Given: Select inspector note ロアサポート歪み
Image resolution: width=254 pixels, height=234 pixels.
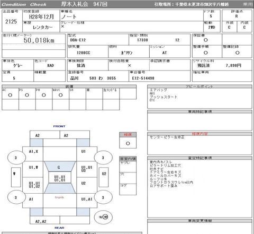Looking at the screenshot, I should click(164, 186).
